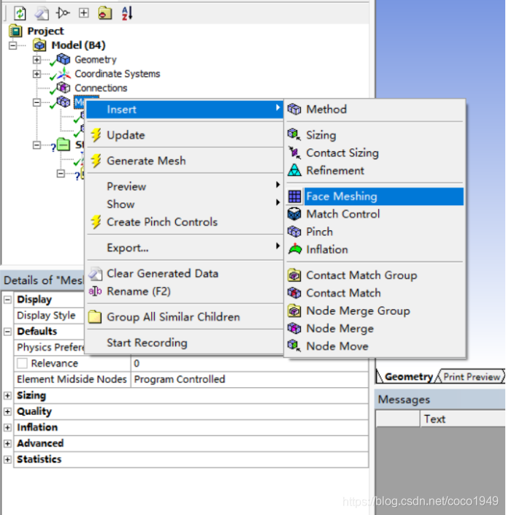Choose Contact Match from Insert submenu
This screenshot has height=515, width=506.
[x=375, y=293]
